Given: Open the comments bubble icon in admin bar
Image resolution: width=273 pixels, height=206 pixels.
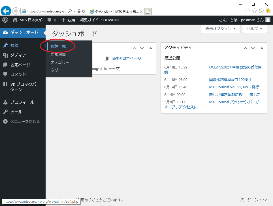Looking at the screenshot, I should click(x=50, y=20).
